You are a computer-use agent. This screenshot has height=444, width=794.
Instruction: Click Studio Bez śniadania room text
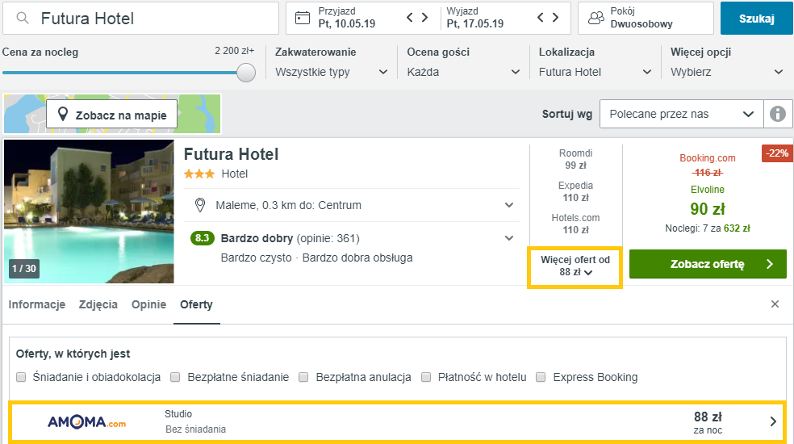195,421
